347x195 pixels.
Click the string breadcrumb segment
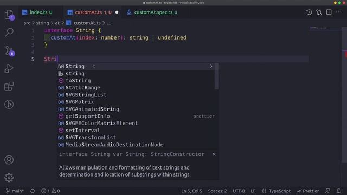[x=42, y=23]
